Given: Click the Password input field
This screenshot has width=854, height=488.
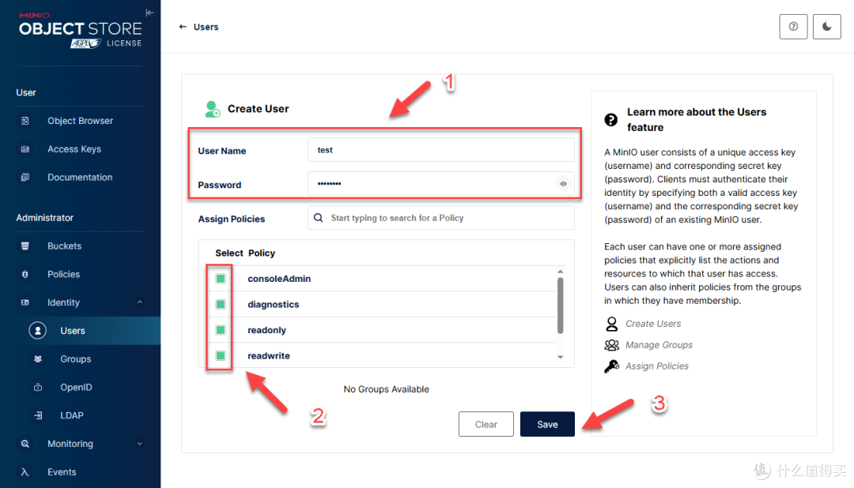Looking at the screenshot, I should (440, 184).
